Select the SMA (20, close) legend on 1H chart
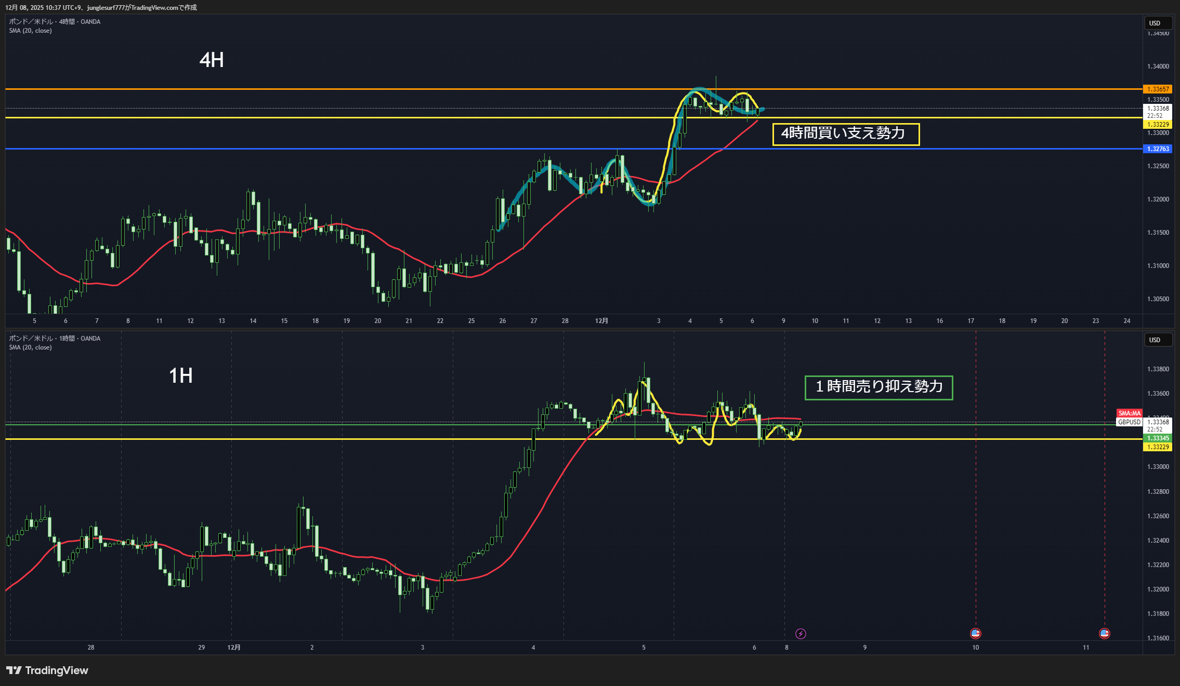The height and width of the screenshot is (686, 1180). (x=30, y=347)
